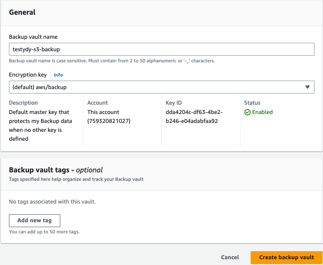
Task: Click the Add new tag button
Action: [34, 220]
